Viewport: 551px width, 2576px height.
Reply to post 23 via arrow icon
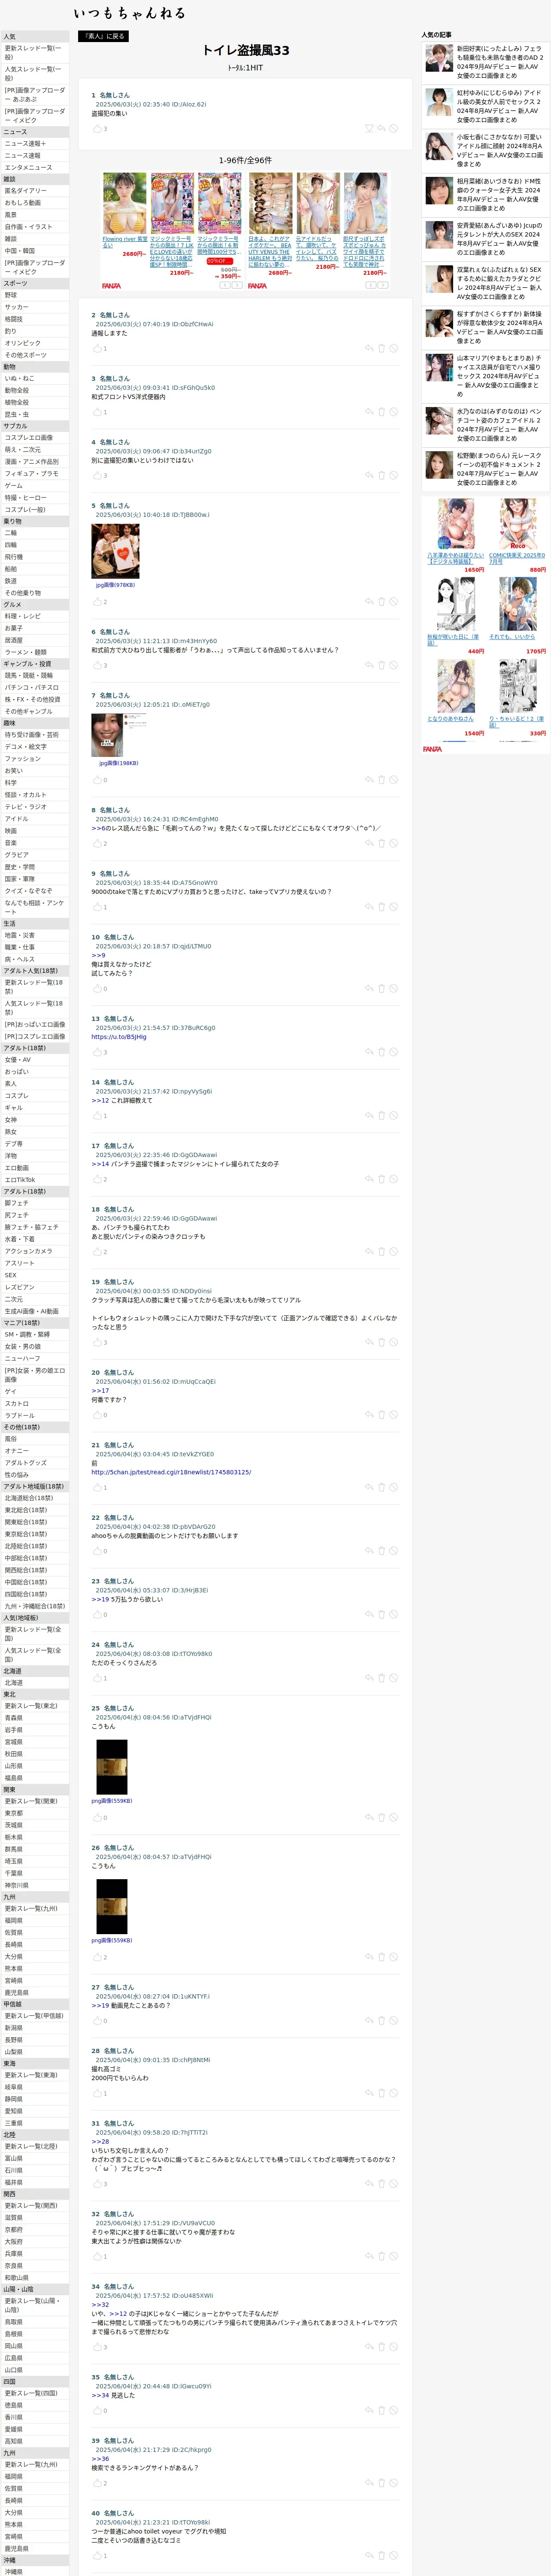pos(369,1614)
